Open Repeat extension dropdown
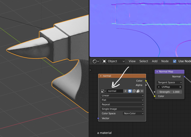Screen dimensions: 191x137 (x=122, y=105)
